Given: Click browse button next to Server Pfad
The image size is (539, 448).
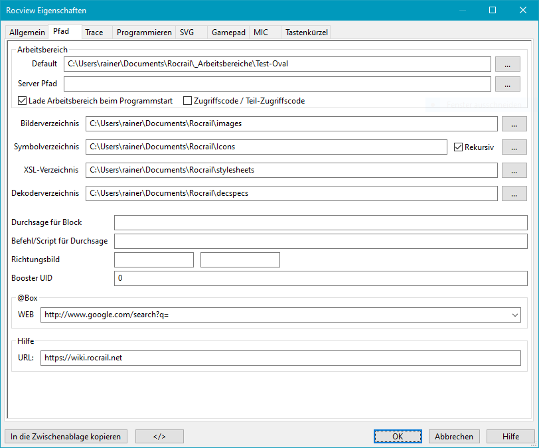Looking at the screenshot, I should [507, 84].
